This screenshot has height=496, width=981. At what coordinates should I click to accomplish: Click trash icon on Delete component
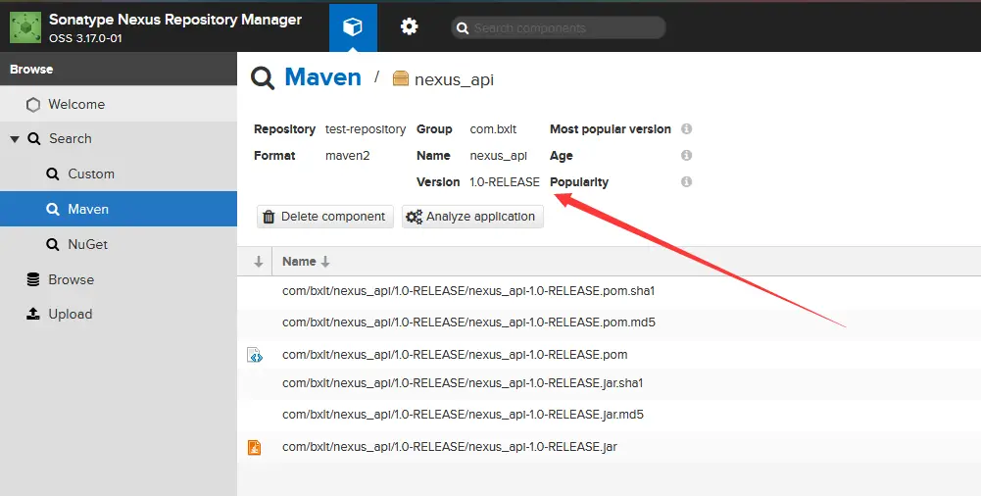270,217
